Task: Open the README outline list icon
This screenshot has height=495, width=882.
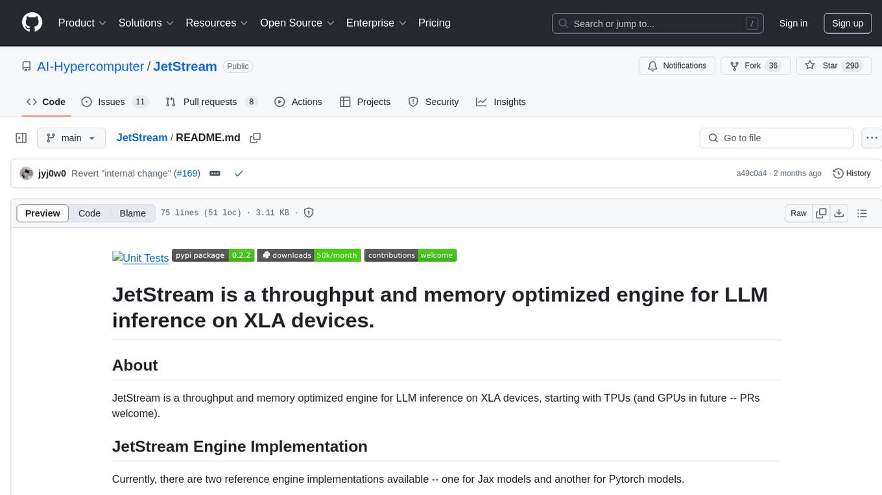Action: 862,213
